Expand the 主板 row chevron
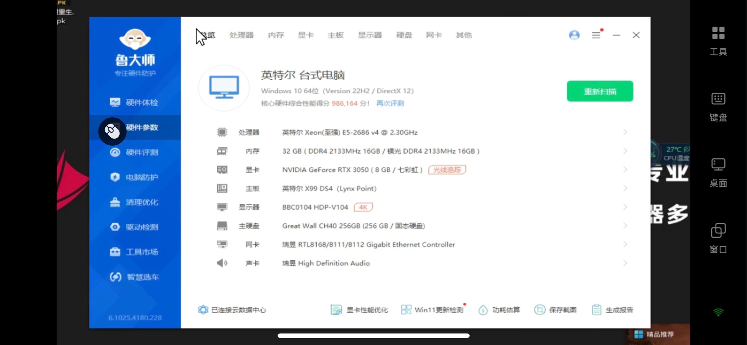The image size is (747, 345). tap(625, 189)
